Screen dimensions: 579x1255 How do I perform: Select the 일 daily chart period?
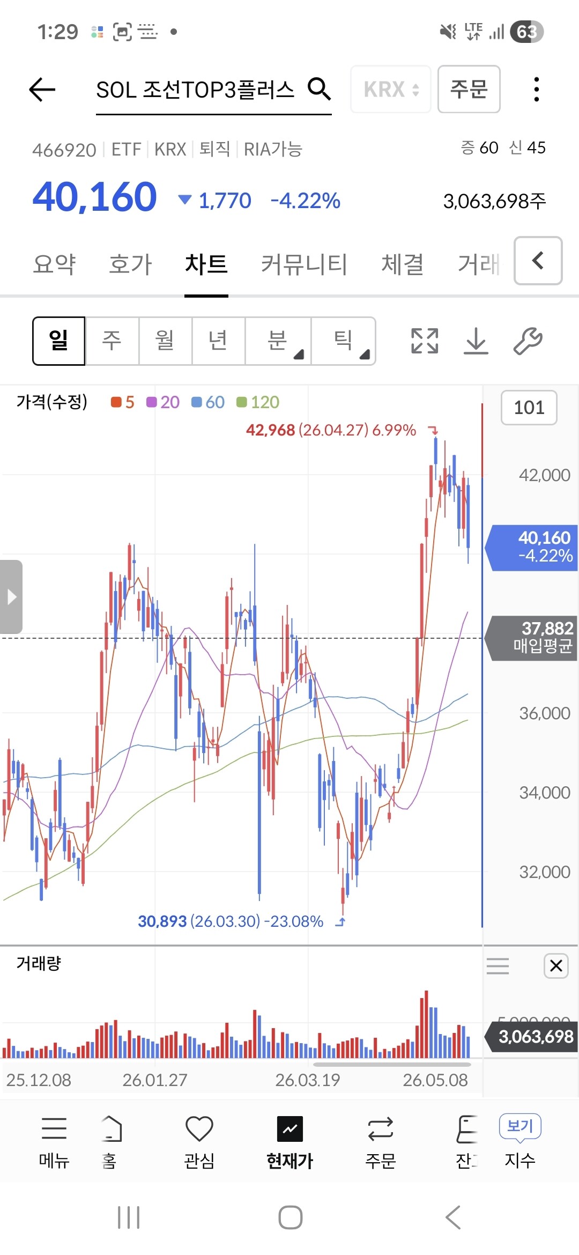[x=59, y=341]
